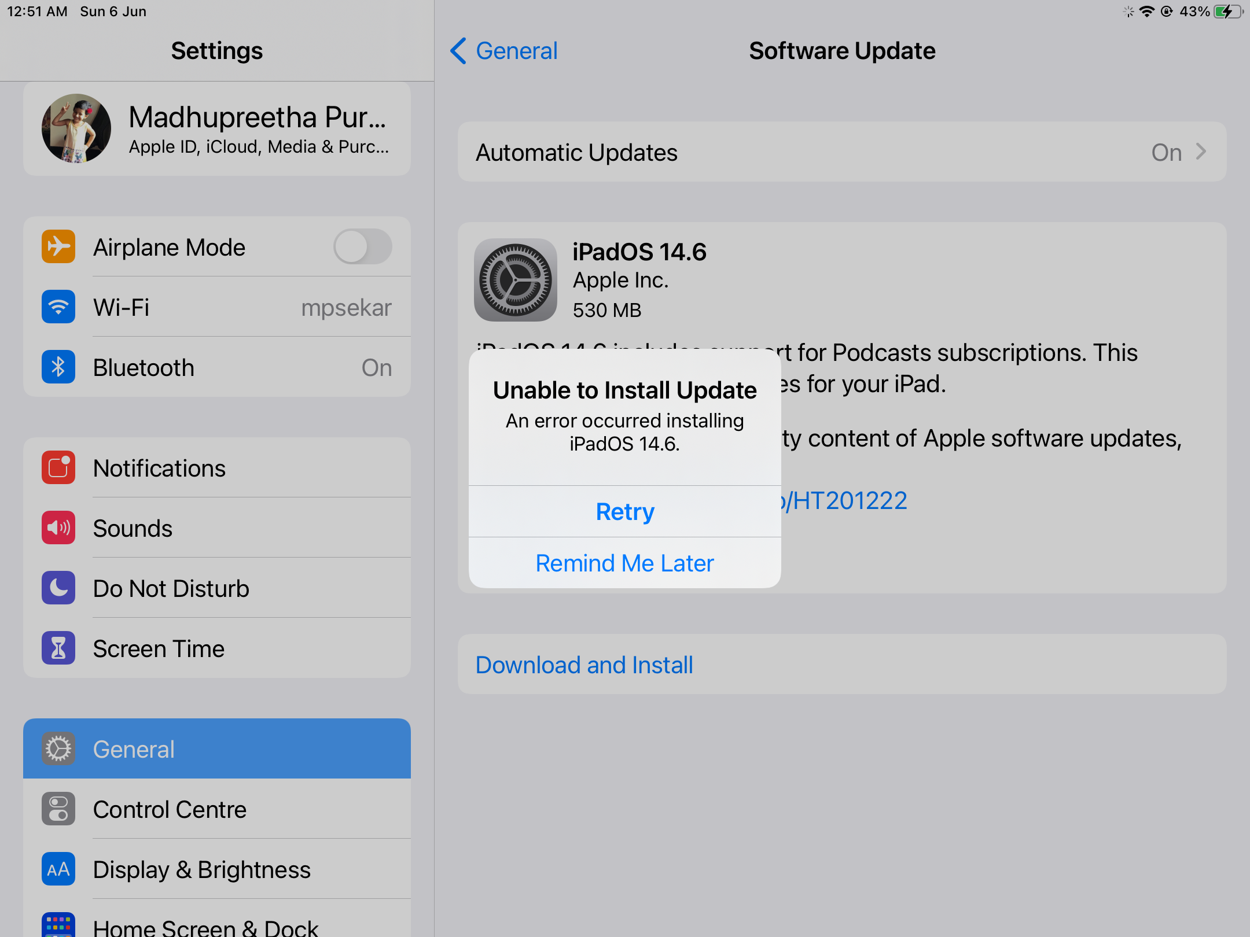
Task: Open Wi-Fi mpsekar network settings
Action: 345,308
